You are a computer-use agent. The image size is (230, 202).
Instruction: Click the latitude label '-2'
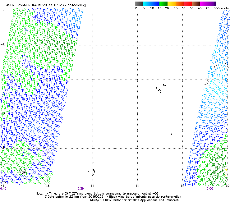tap(3, 44)
